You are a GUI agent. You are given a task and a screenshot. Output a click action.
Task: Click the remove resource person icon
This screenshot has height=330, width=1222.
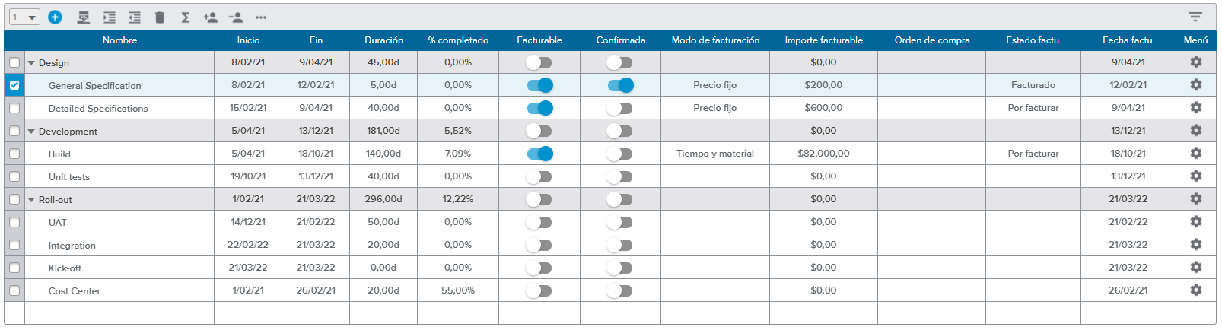(x=236, y=17)
